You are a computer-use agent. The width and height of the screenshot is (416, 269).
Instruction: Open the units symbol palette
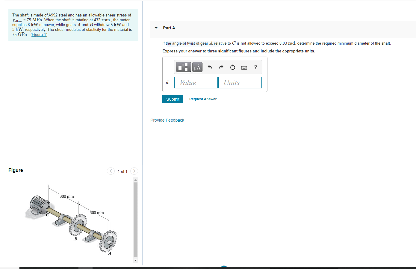[x=197, y=67]
